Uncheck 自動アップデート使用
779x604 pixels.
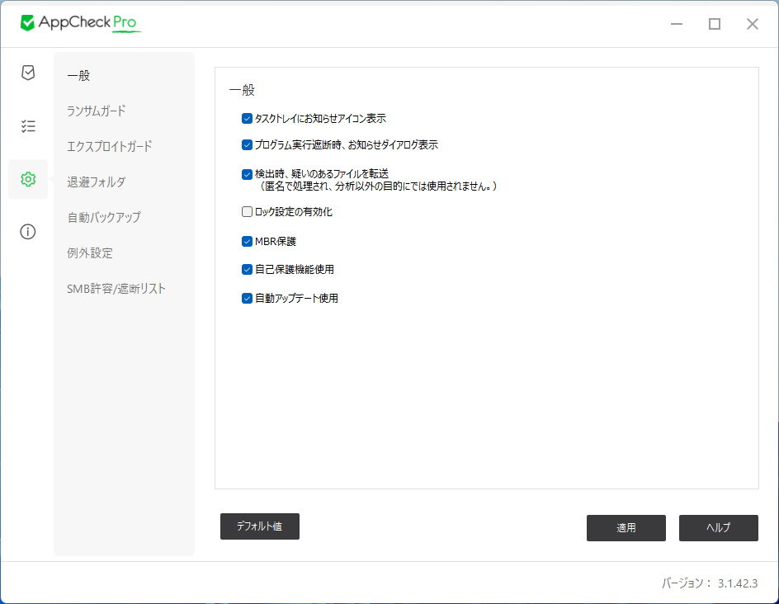246,298
